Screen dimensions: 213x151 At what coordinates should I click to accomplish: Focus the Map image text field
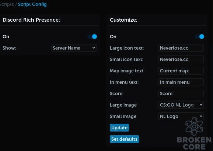pos(181,71)
